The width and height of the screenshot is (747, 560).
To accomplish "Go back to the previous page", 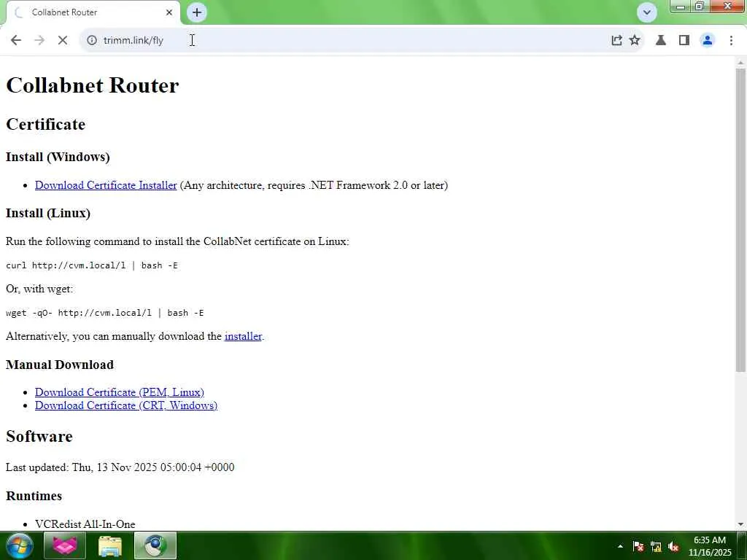I will coord(16,40).
